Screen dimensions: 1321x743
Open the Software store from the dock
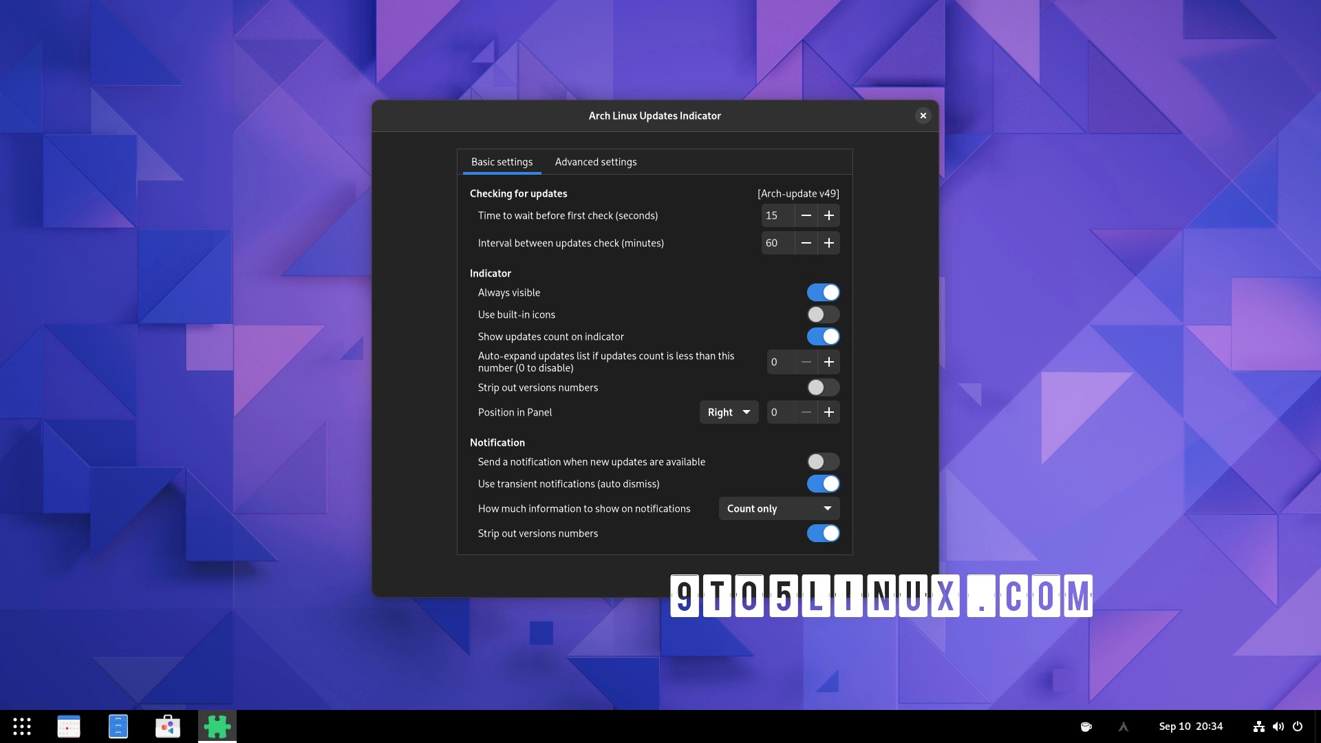168,726
